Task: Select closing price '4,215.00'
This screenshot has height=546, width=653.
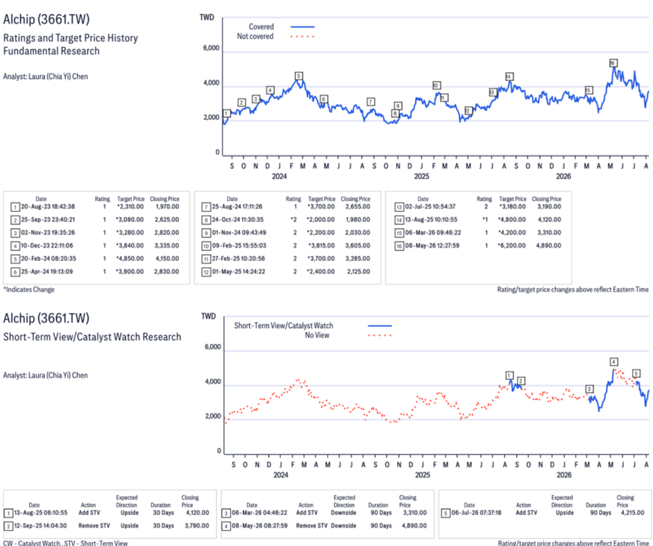Action: coord(632,513)
